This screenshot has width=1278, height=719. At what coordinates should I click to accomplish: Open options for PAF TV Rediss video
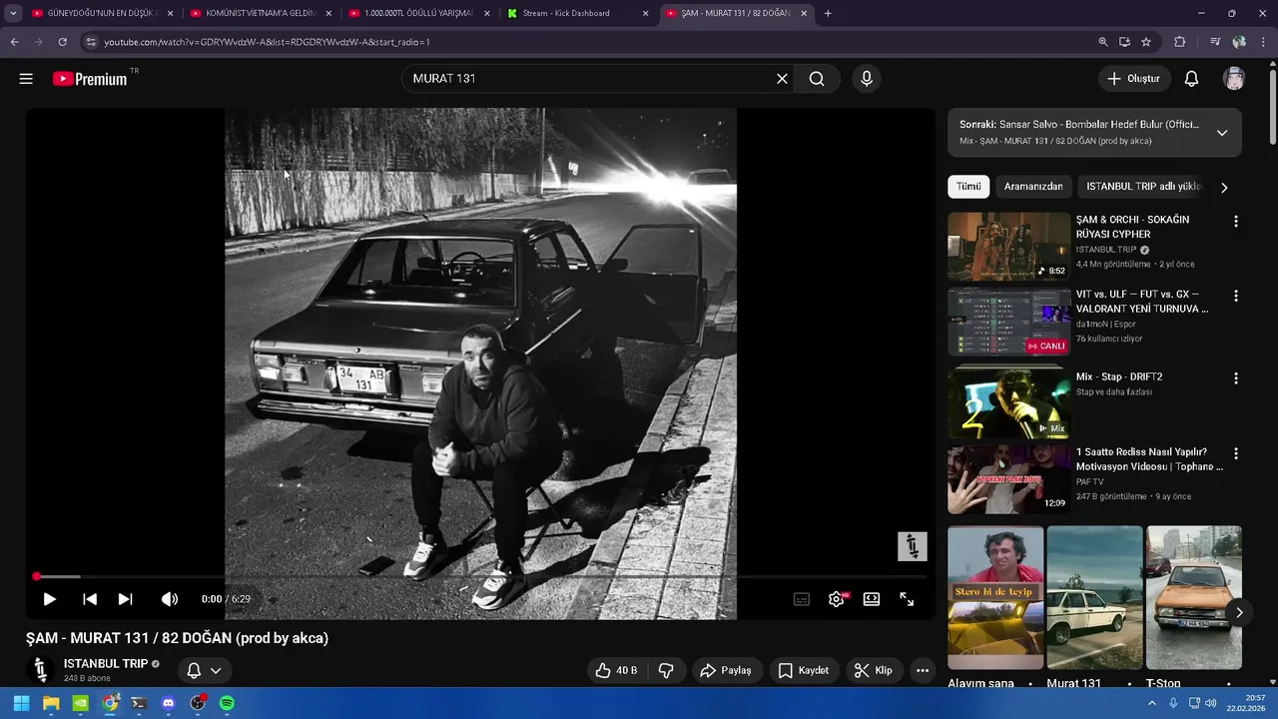tap(1235, 453)
